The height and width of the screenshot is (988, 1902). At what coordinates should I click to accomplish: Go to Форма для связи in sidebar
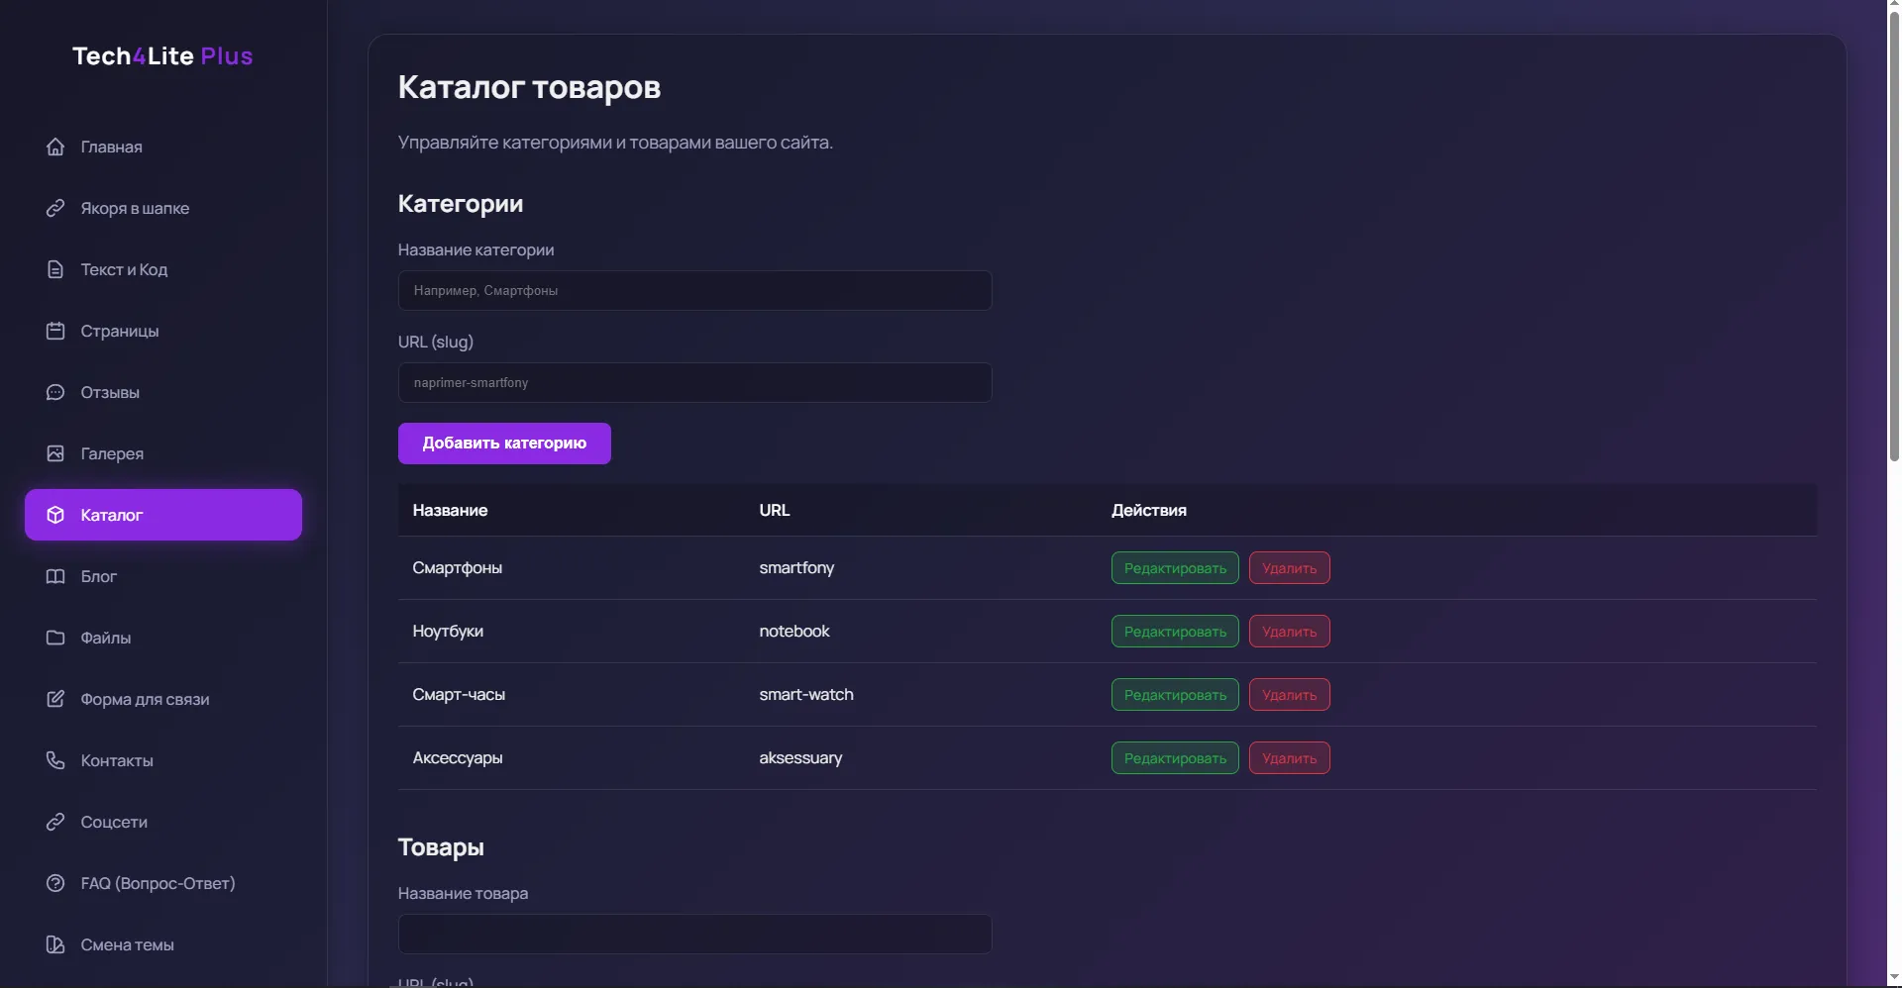(145, 699)
